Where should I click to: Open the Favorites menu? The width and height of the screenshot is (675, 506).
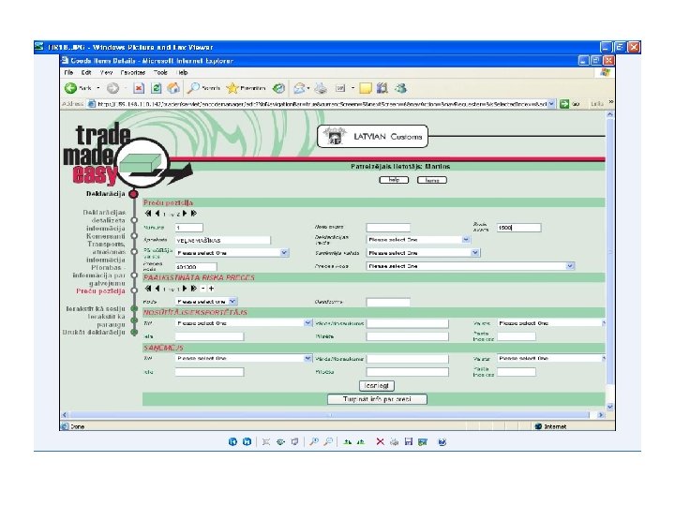click(132, 73)
